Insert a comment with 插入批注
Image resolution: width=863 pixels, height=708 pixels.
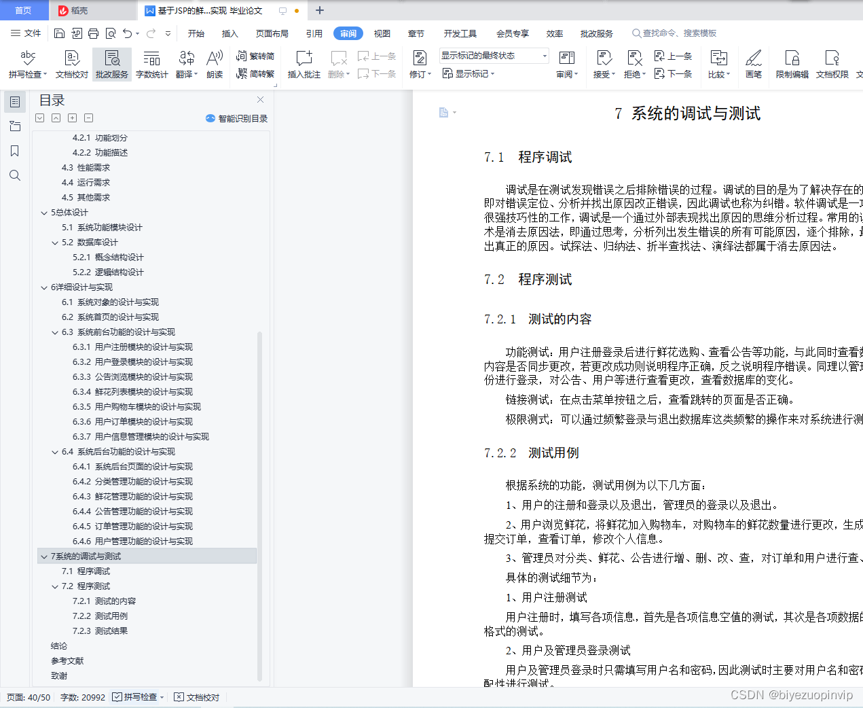(x=304, y=65)
